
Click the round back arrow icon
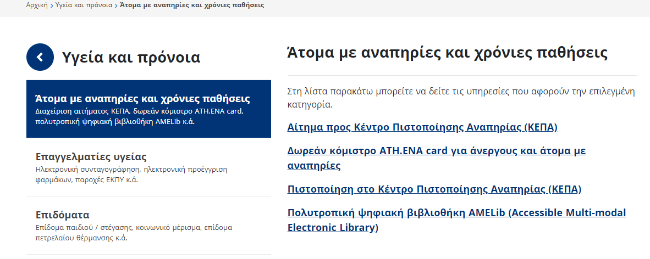(40, 57)
